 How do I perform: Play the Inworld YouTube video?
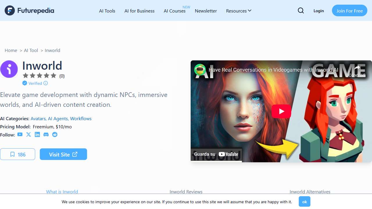pos(281,111)
